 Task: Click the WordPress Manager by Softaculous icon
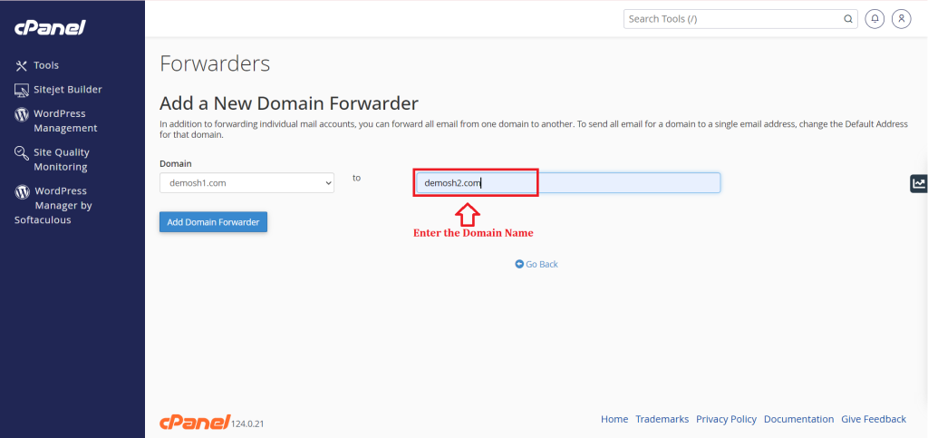[22, 191]
